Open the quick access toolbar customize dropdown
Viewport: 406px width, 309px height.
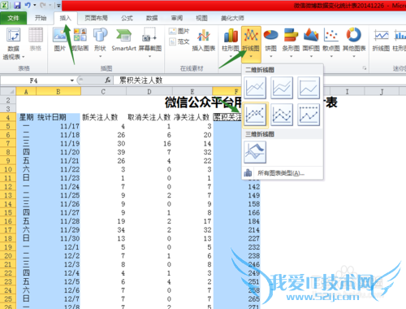point(58,5)
